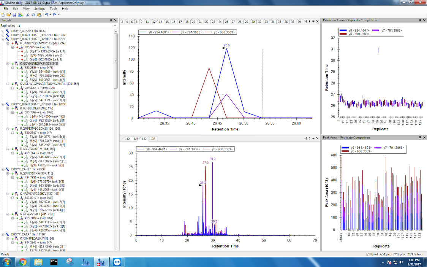Open the undo history dropdown arrow

pyautogui.click(x=50, y=15)
